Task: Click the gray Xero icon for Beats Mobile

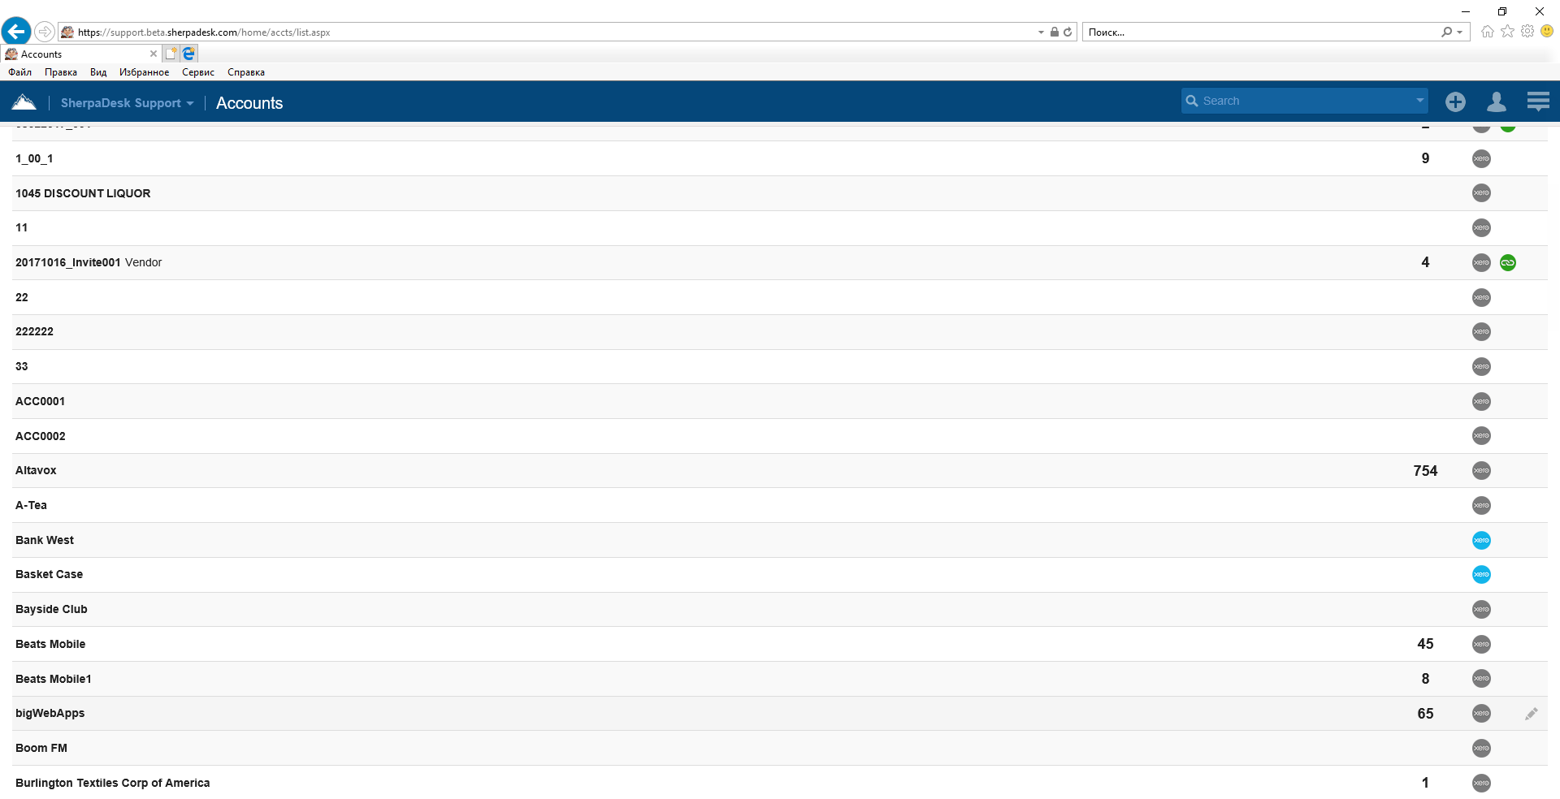Action: tap(1481, 644)
